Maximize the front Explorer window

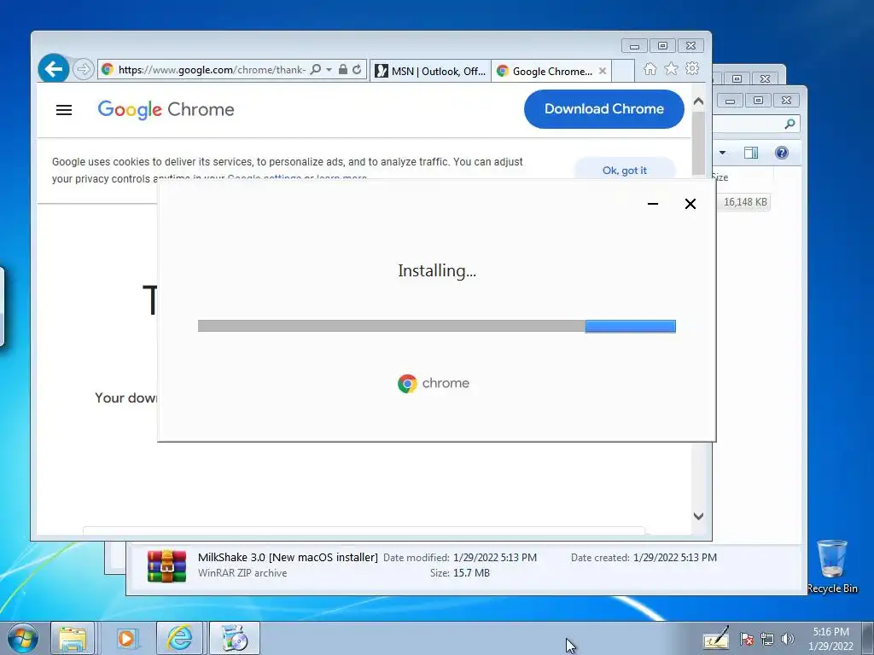(x=758, y=101)
